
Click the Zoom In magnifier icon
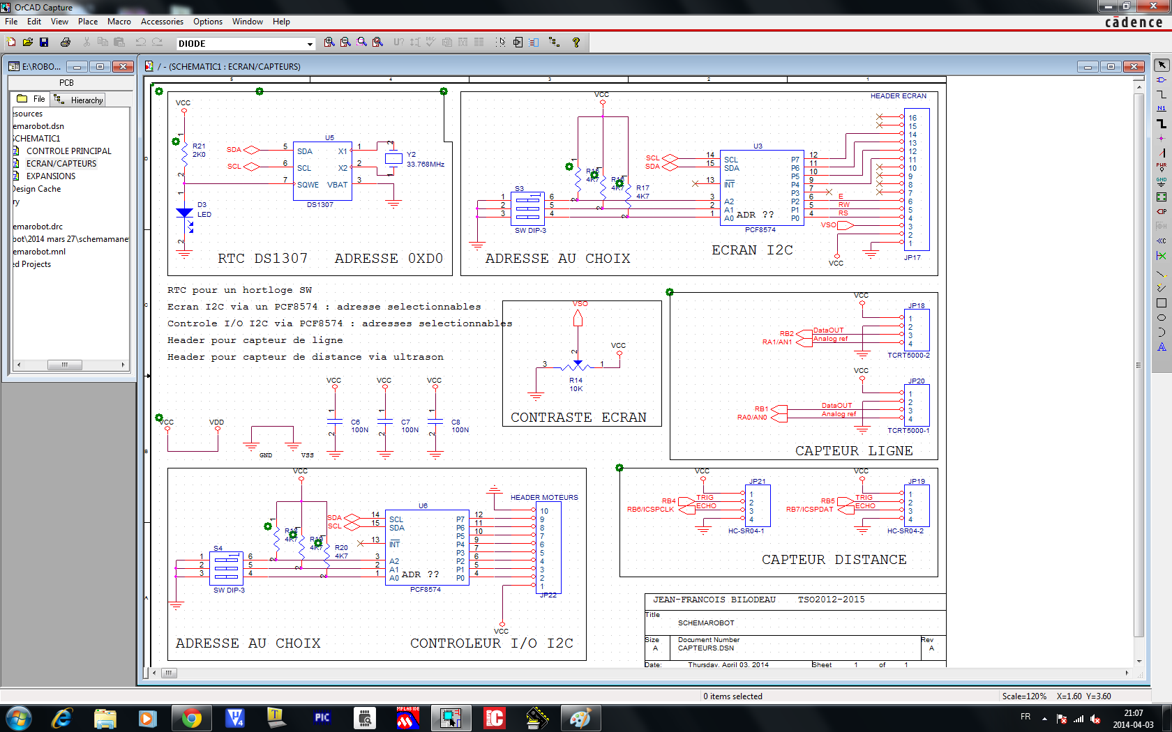click(329, 43)
